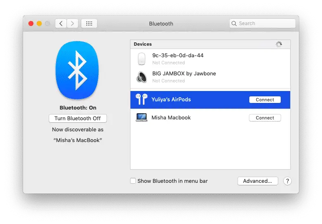Connect to Yuliya's AirPods
The height and width of the screenshot is (224, 322).
265,100
